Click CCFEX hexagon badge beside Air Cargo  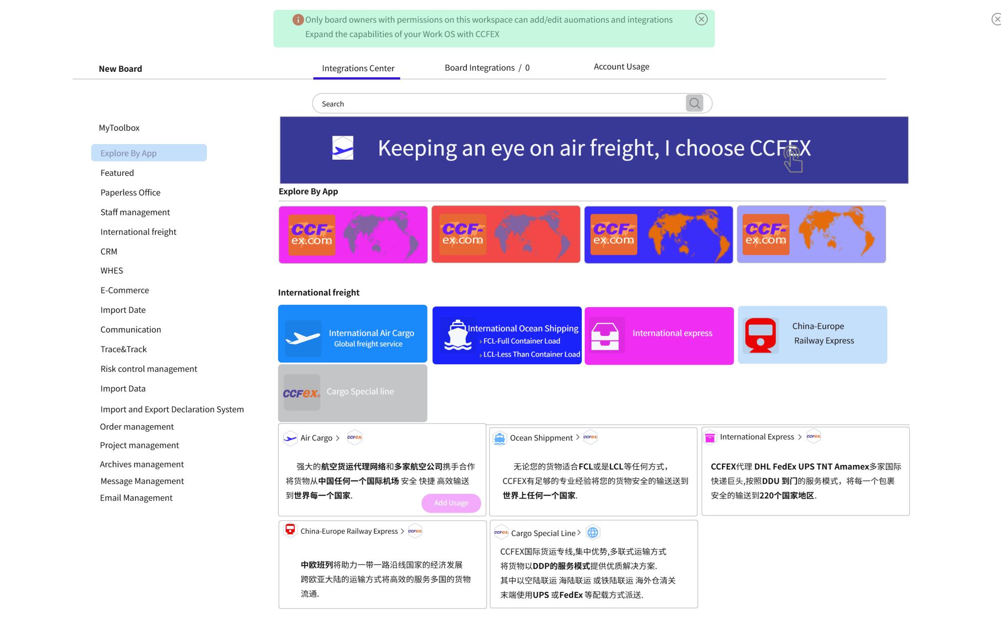tap(354, 437)
